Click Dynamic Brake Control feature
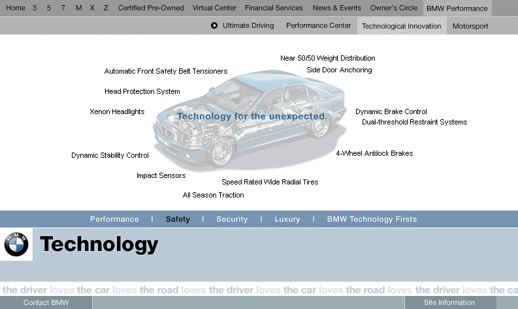Viewport: 518px width, 309px height. tap(391, 111)
